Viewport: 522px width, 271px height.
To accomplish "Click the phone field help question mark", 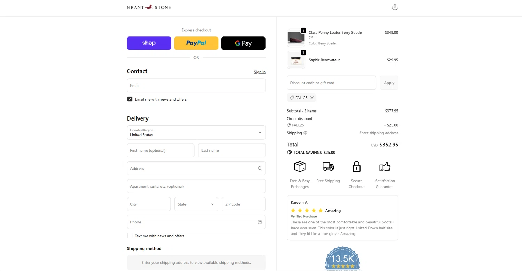I will coord(260,222).
